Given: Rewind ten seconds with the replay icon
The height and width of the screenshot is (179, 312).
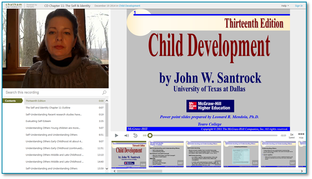Looking at the screenshot, I should (x=135, y=135).
